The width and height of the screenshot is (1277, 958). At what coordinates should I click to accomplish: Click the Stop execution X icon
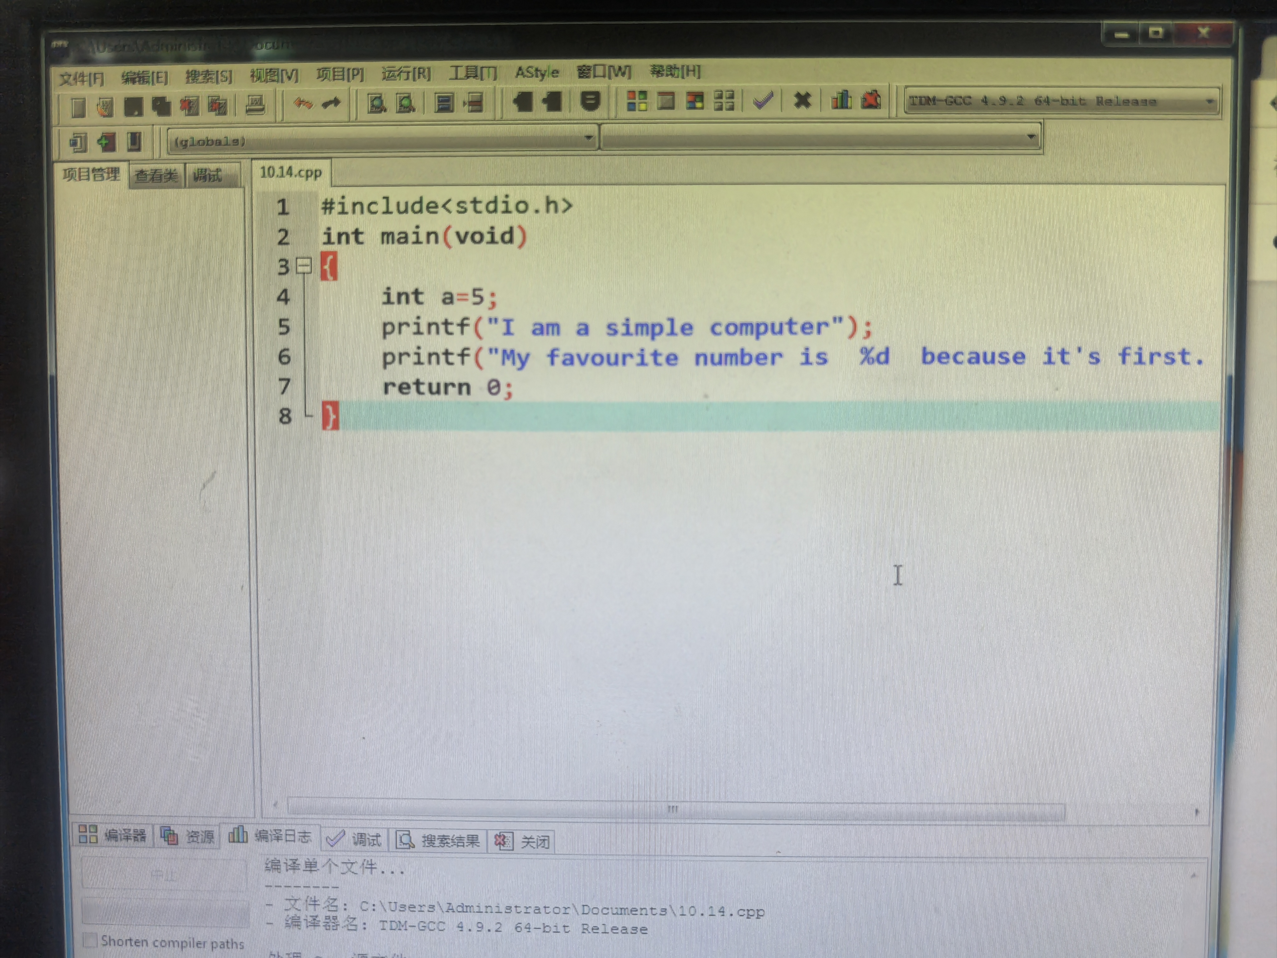[x=802, y=101]
